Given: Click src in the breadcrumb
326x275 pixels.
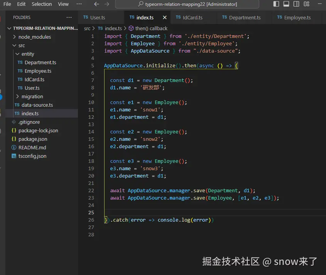Looking at the screenshot, I should tap(87, 29).
